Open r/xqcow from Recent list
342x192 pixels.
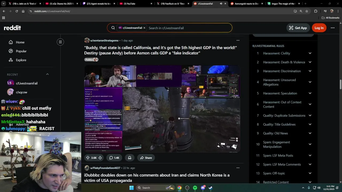click(x=21, y=92)
